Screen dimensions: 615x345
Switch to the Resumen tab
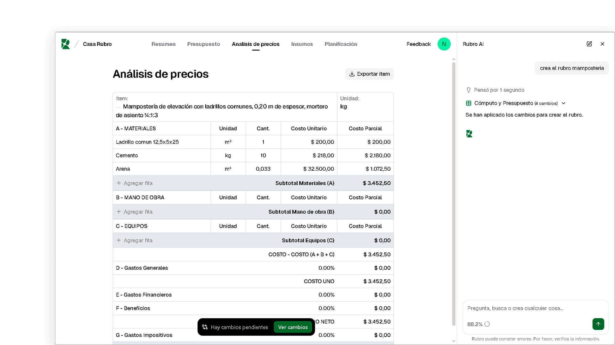tap(163, 44)
